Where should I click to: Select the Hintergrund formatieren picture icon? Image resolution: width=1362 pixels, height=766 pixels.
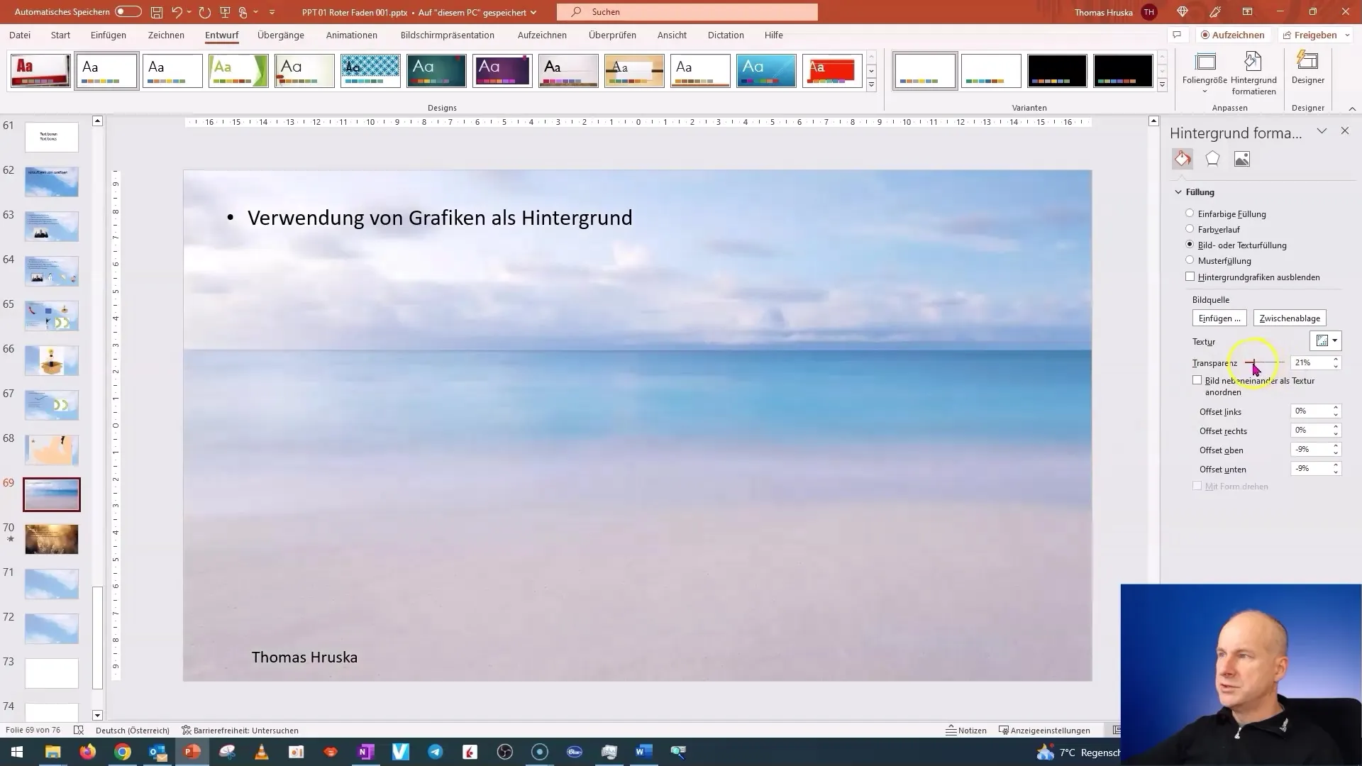tap(1244, 159)
